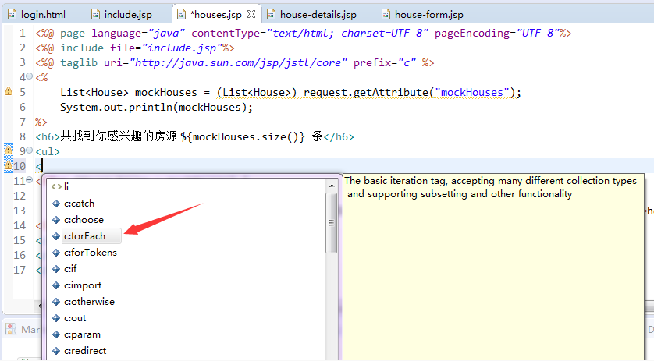
Task: Click the diamond icon beside c:forTokens
Action: [56, 253]
